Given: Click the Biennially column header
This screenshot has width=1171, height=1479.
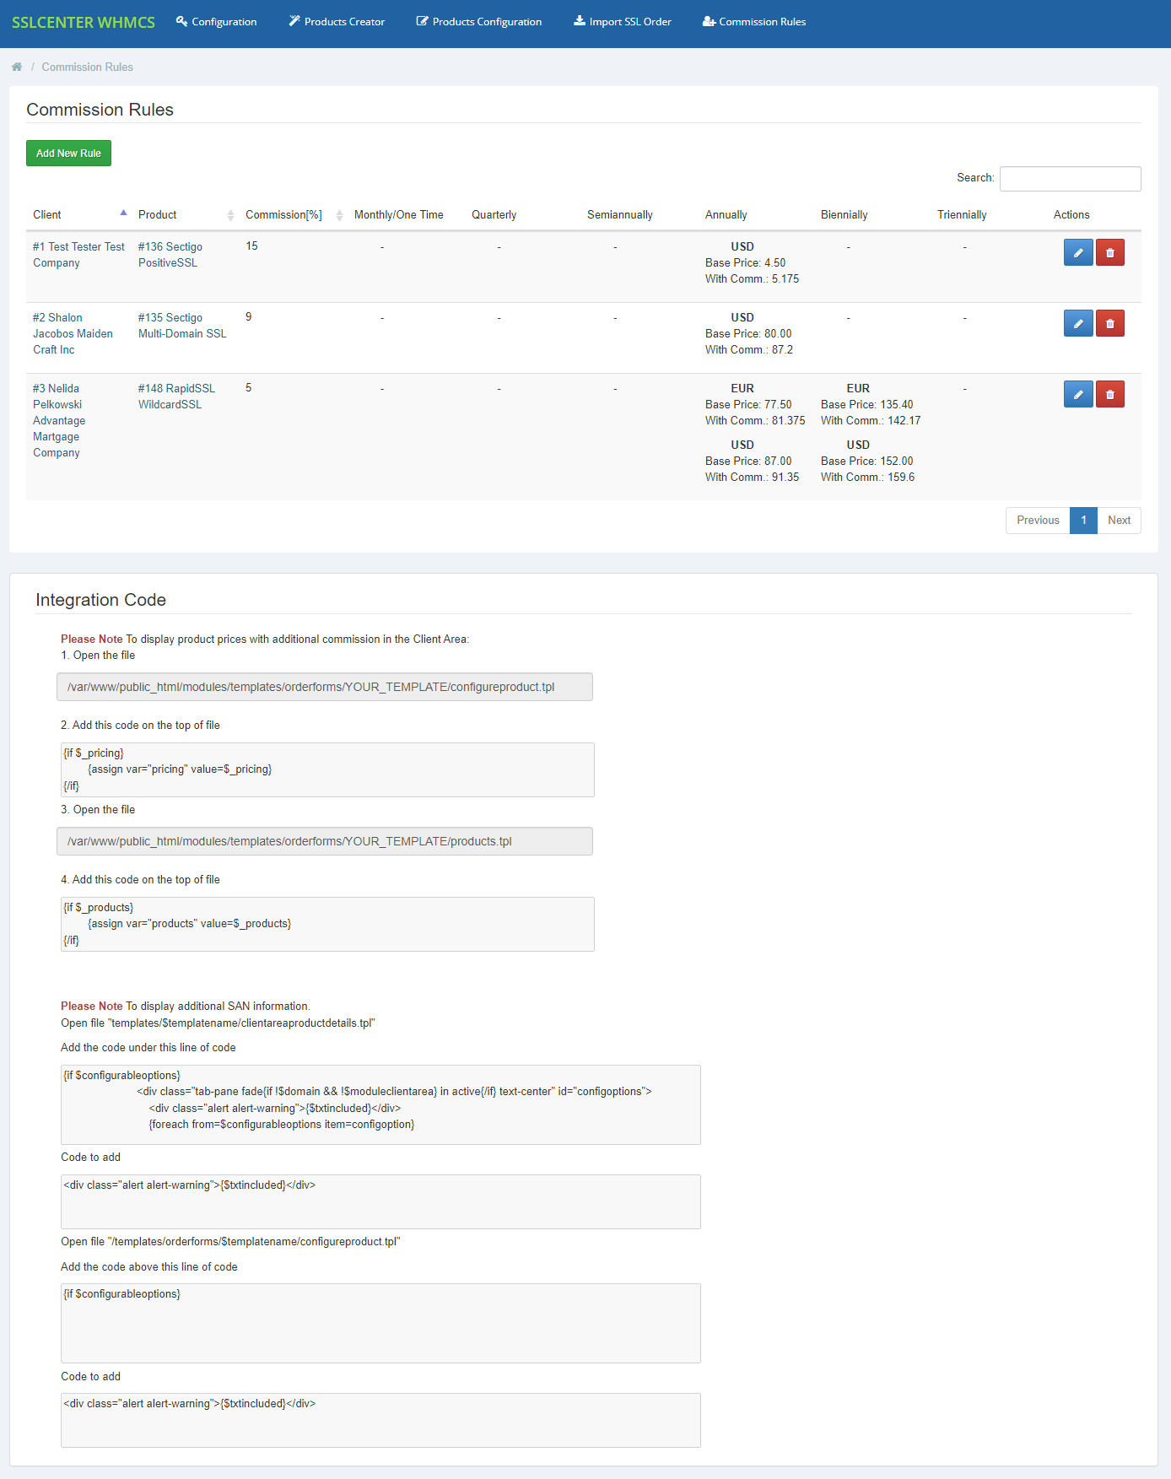Looking at the screenshot, I should [x=845, y=215].
